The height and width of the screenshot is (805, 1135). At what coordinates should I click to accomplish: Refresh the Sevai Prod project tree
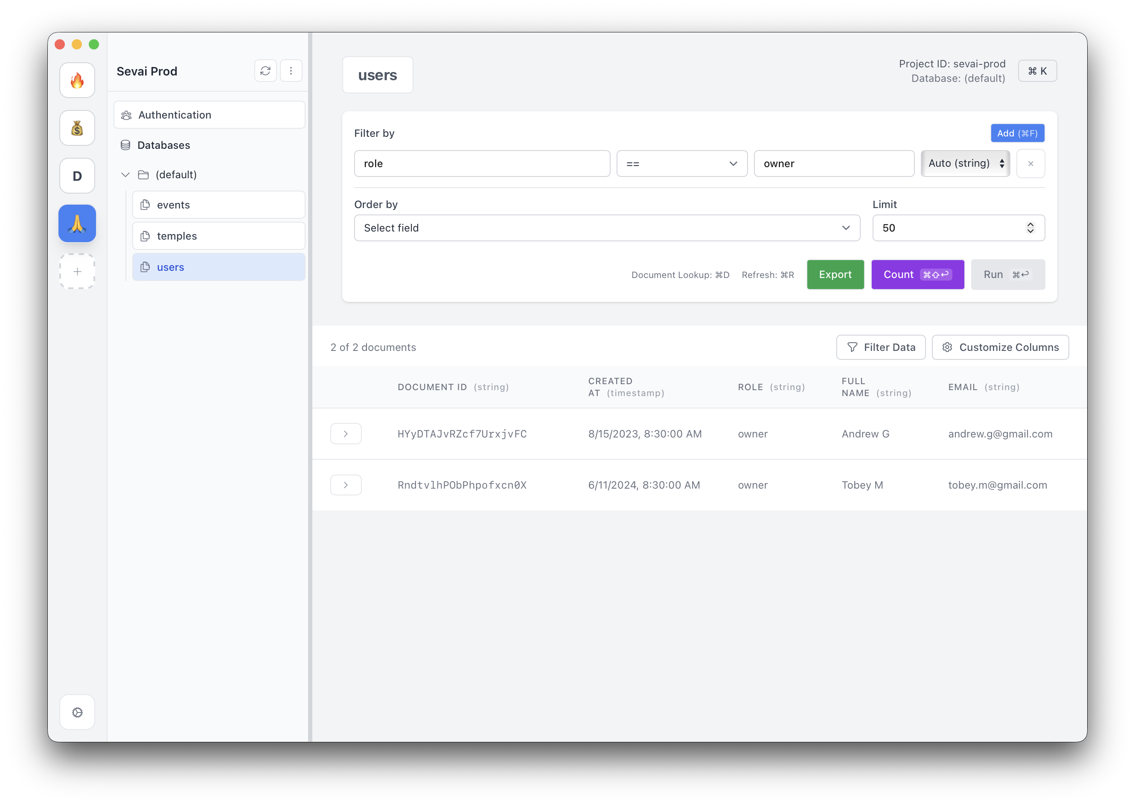tap(265, 70)
